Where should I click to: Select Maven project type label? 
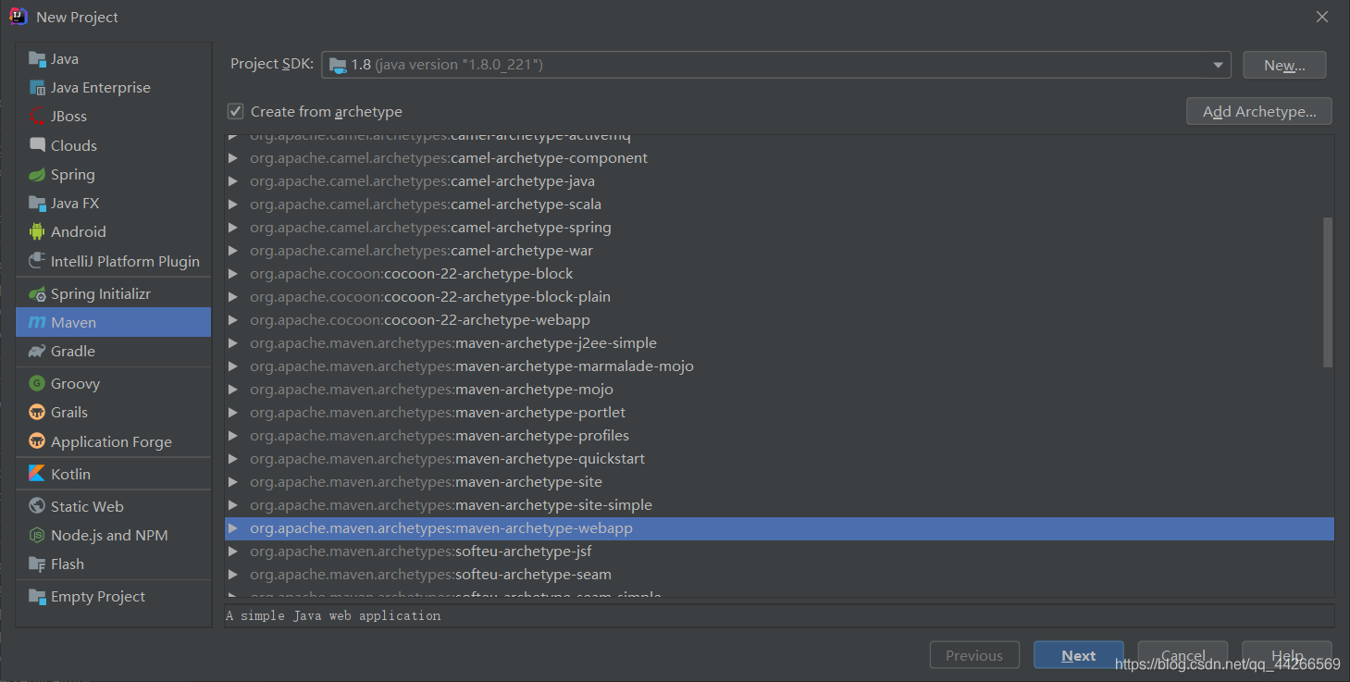click(74, 322)
